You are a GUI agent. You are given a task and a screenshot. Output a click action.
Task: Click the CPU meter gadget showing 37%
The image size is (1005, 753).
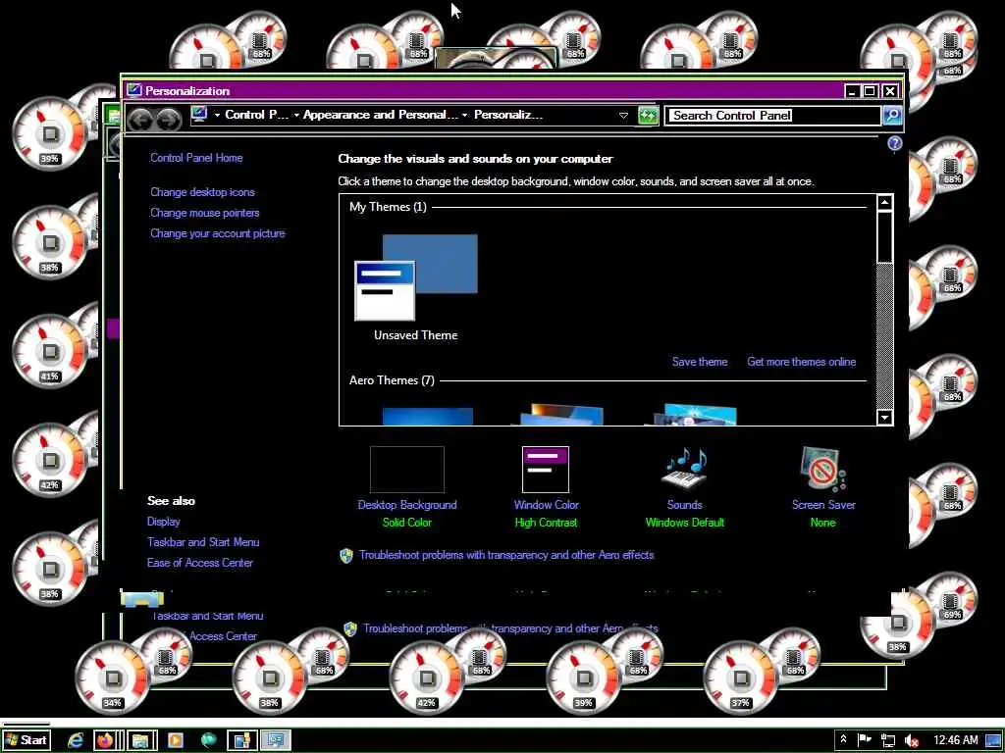(740, 678)
